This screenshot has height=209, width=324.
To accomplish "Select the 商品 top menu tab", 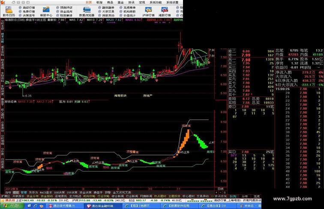I will (x=110, y=3).
